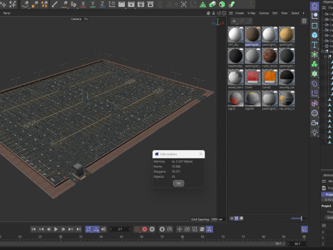The height and width of the screenshot is (250, 333).
Task: Click the globe environment icon
Action: click(x=314, y=113)
